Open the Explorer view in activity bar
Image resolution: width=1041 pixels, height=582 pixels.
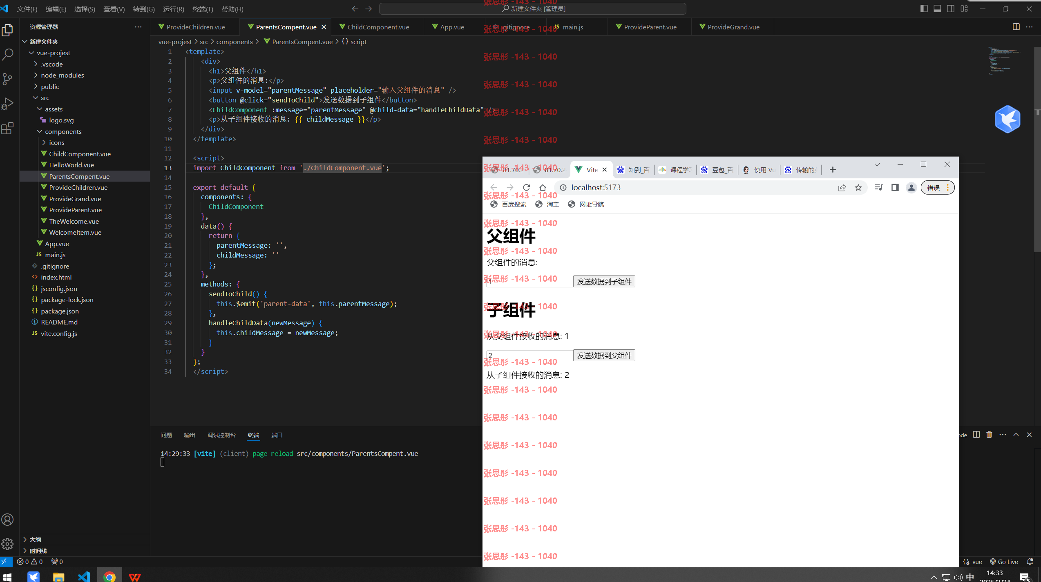(8, 30)
